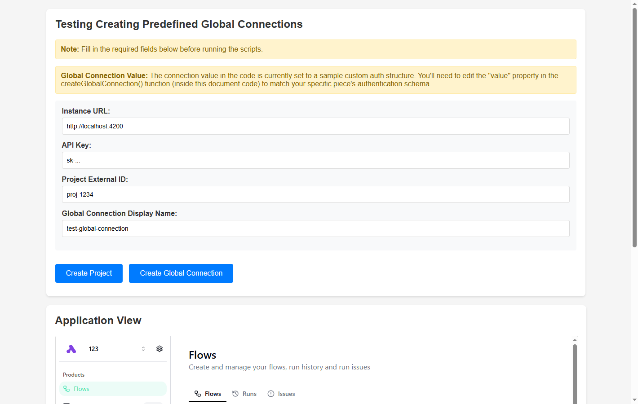Click the Application View inner scrollbar
Screen dimensions: 638x404
coord(575,373)
